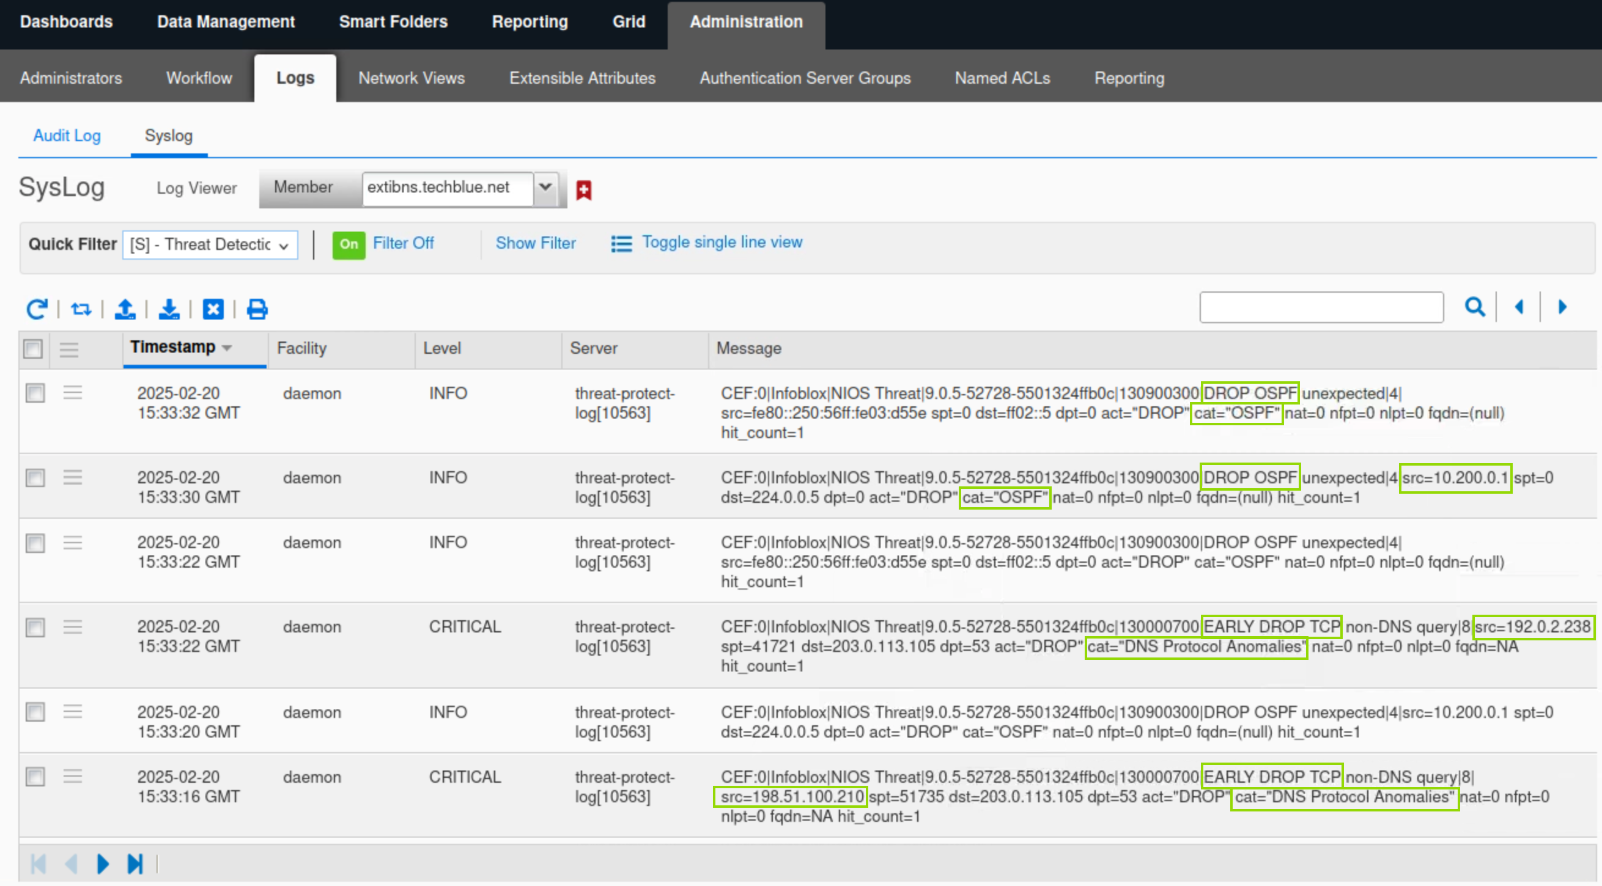This screenshot has width=1602, height=886.
Task: Click the red bookmark icon
Action: [583, 189]
